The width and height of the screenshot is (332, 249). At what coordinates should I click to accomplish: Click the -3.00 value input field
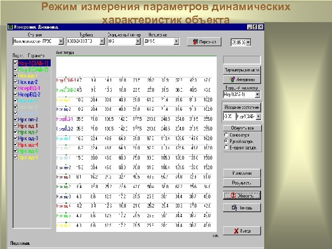coord(229,117)
